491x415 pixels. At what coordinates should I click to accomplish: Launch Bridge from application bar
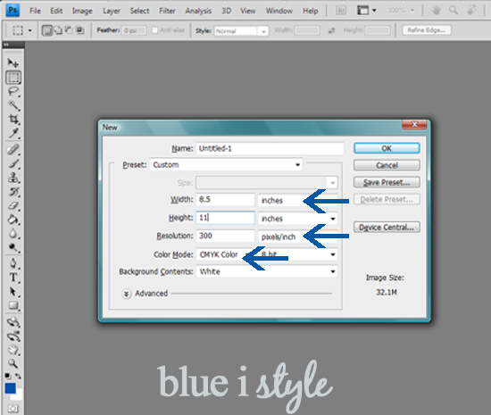(x=341, y=11)
